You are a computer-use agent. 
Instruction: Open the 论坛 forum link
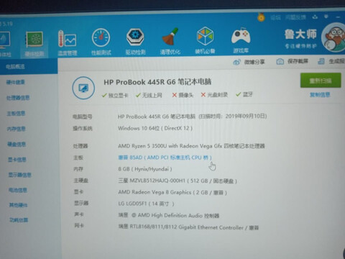pyautogui.click(x=275, y=17)
